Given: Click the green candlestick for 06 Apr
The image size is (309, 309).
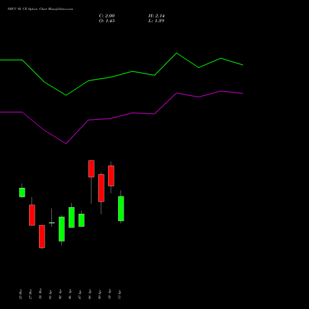Looking at the screenshot, I should [72, 218].
